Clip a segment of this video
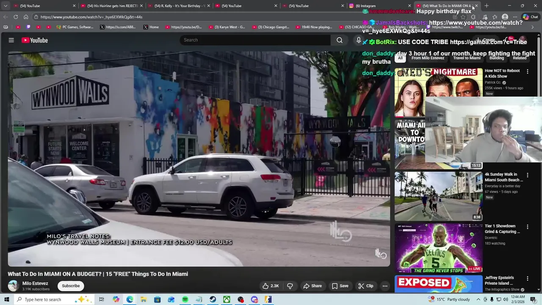Viewport: 542px width, 305px height. coord(366,286)
